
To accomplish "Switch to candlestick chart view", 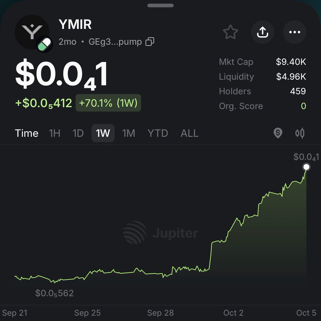I will click(x=300, y=133).
